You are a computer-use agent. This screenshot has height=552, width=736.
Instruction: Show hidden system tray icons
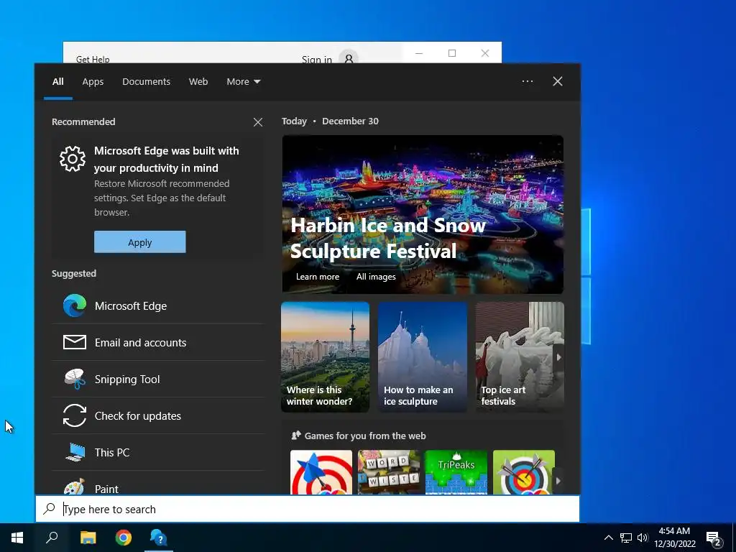click(x=608, y=538)
